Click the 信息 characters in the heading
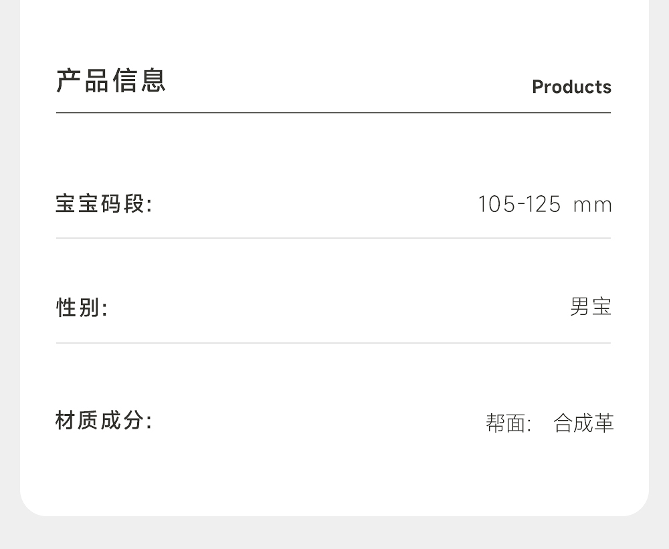 [139, 80]
